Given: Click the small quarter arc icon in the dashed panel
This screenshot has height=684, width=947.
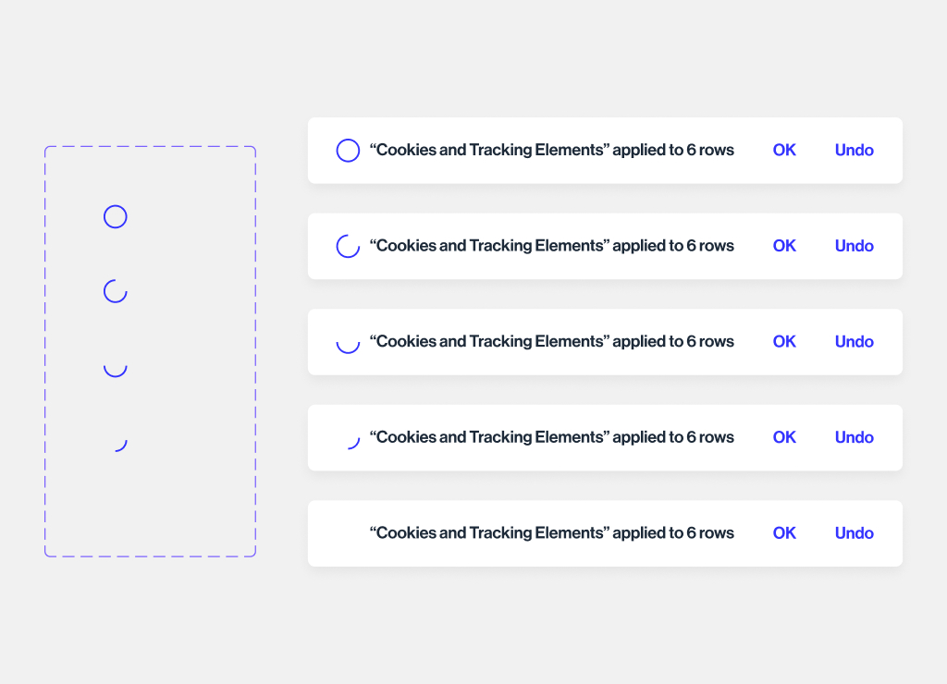Looking at the screenshot, I should 120,445.
